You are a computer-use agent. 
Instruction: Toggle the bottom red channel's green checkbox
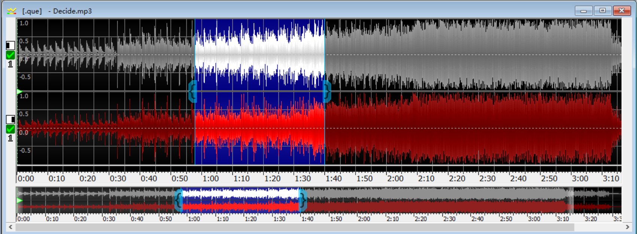(x=10, y=129)
